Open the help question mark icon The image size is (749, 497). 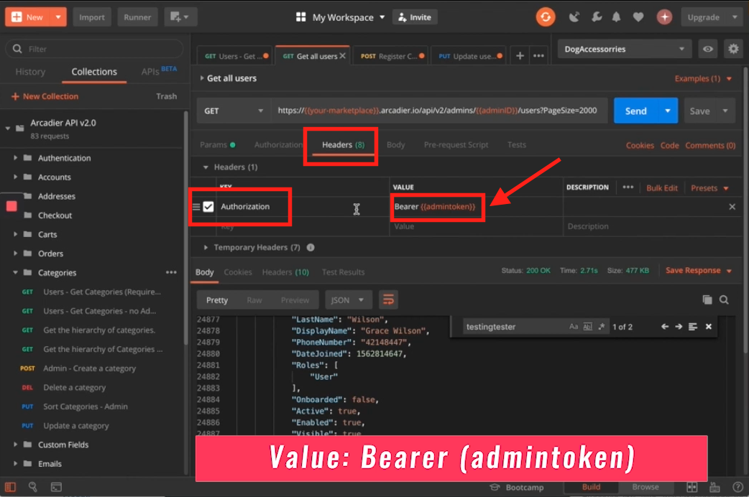737,487
